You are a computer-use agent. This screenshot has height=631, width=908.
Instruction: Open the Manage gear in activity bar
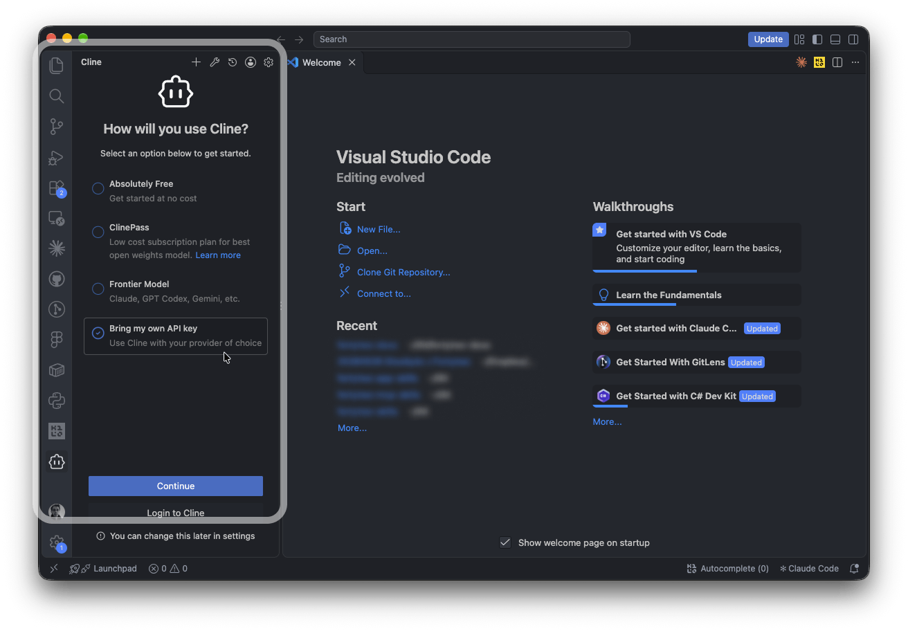tap(57, 544)
